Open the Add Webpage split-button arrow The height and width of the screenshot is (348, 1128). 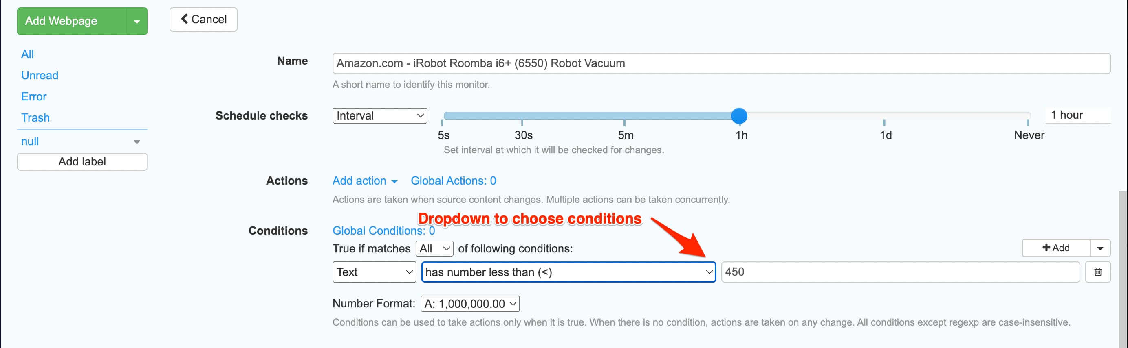[137, 22]
